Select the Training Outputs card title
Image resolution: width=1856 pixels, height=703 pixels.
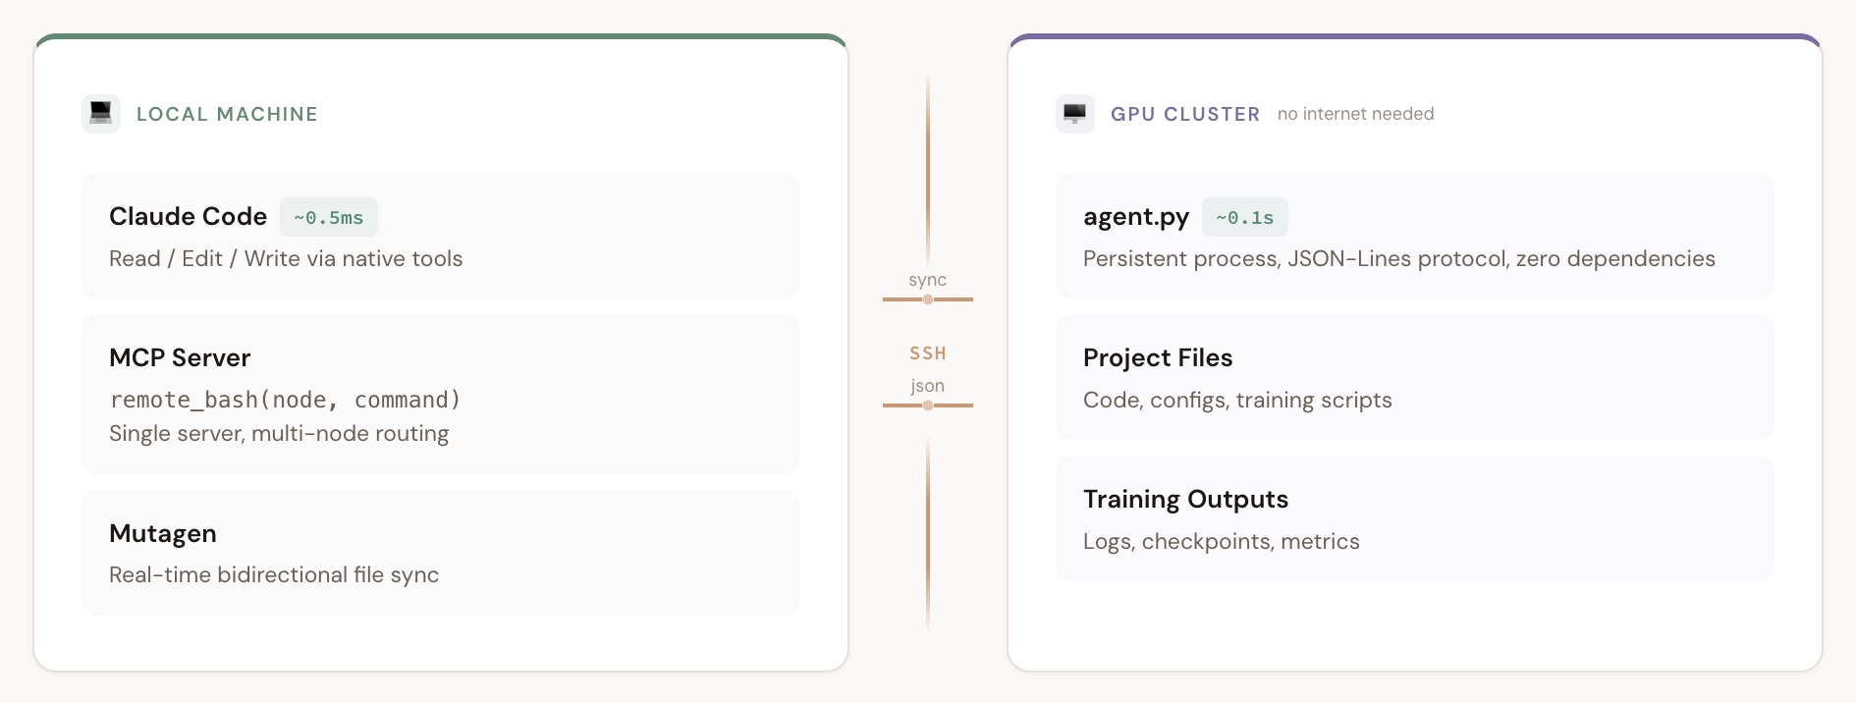pos(1185,499)
